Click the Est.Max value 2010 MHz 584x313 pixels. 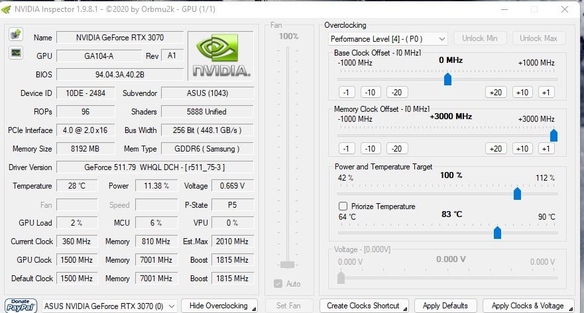click(233, 242)
